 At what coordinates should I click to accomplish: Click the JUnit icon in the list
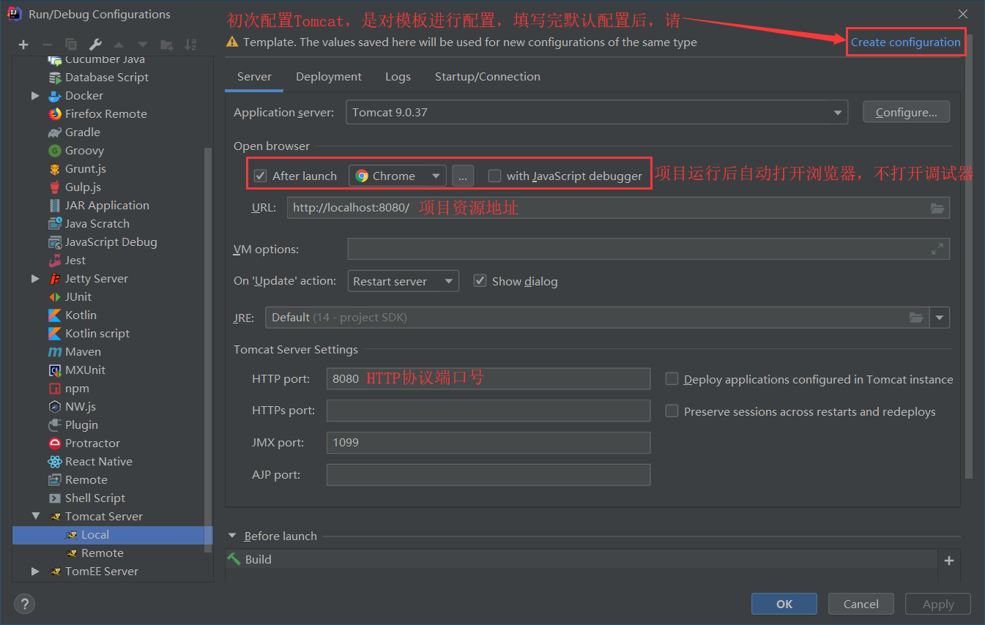click(x=55, y=297)
